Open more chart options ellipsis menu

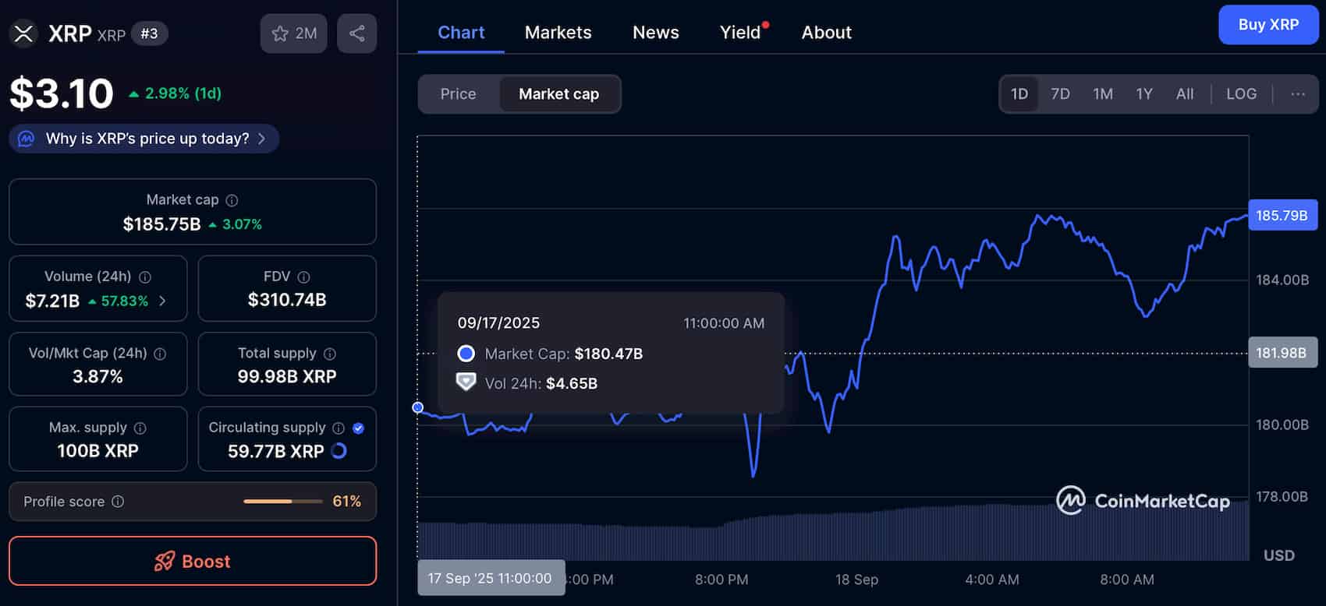(1297, 94)
